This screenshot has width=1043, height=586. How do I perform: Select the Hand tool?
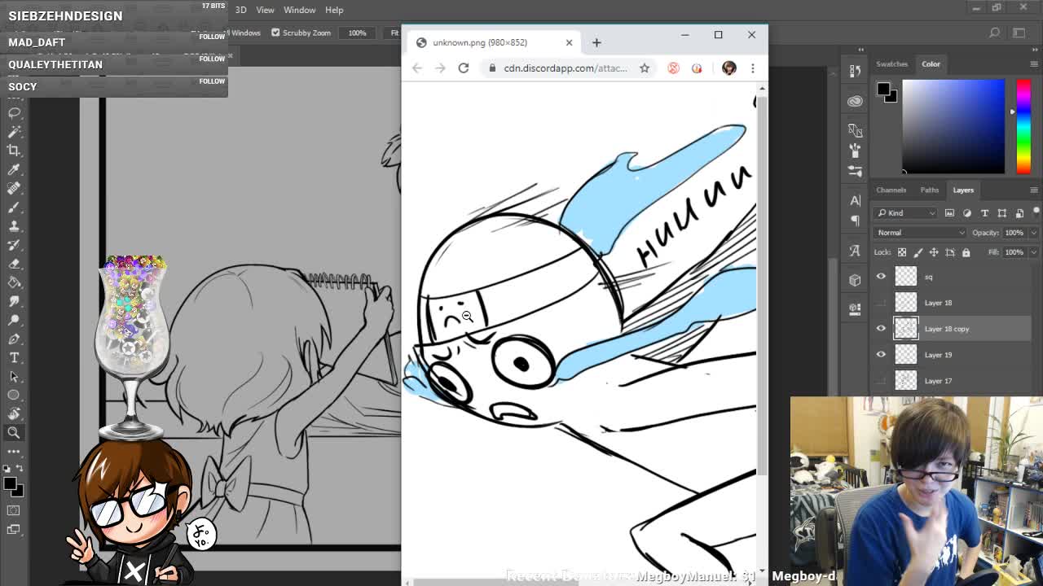point(14,413)
